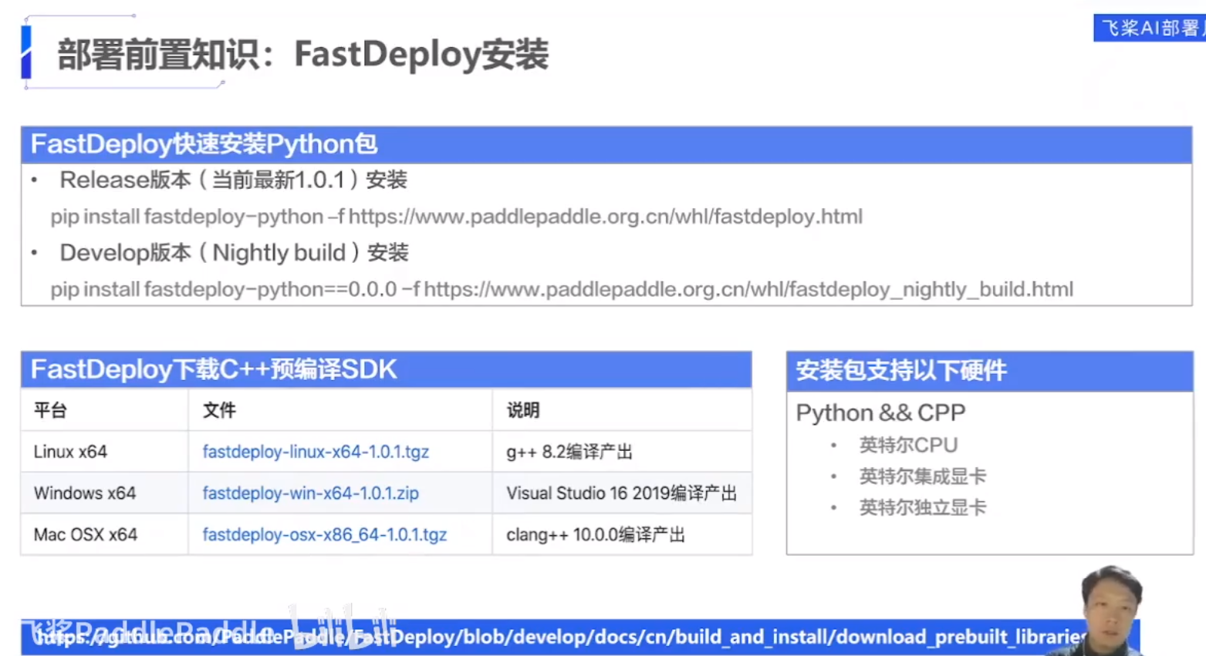Click the 说明 column header

point(522,410)
